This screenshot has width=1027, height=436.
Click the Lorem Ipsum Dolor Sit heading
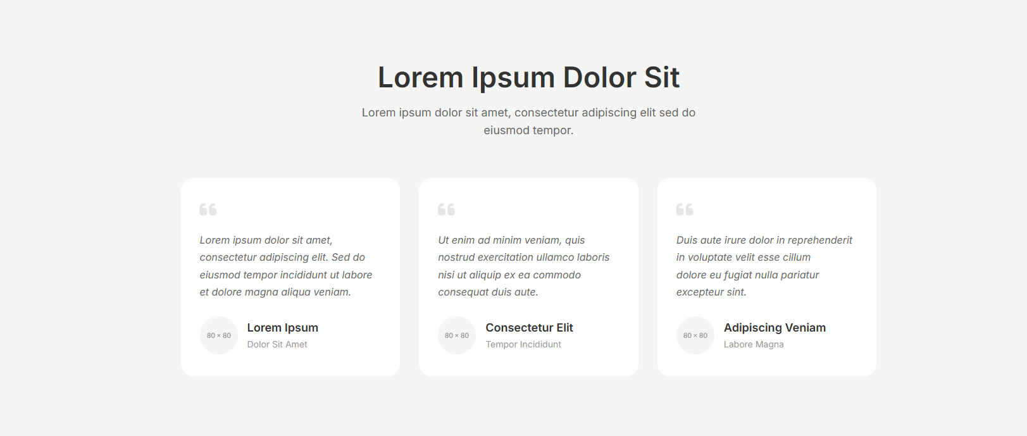528,78
